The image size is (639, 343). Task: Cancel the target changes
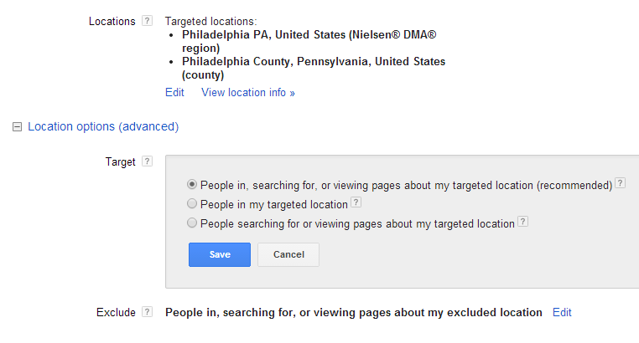pos(288,254)
